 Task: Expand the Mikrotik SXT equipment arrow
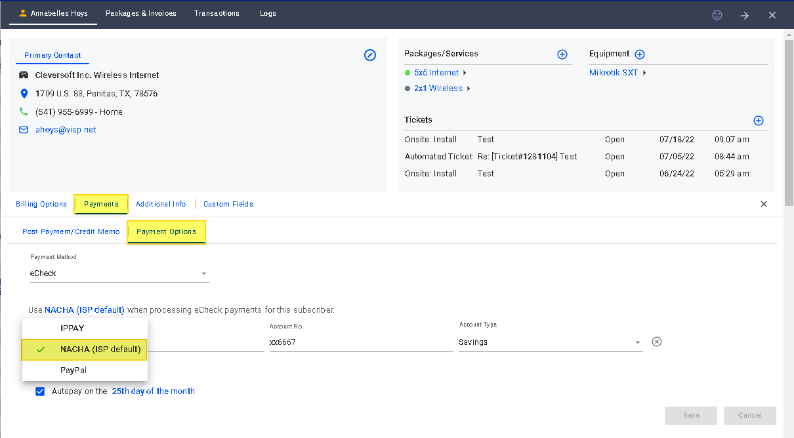pos(644,73)
